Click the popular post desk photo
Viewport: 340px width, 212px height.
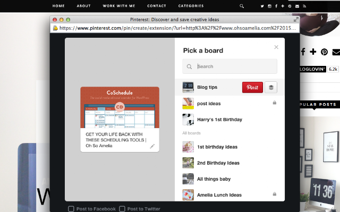320,164
